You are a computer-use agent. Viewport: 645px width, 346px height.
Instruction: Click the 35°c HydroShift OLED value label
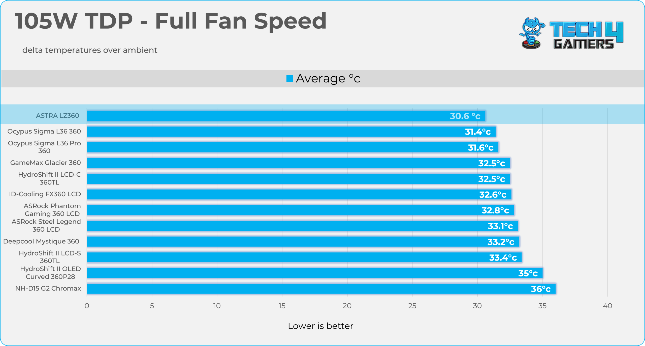click(x=528, y=273)
